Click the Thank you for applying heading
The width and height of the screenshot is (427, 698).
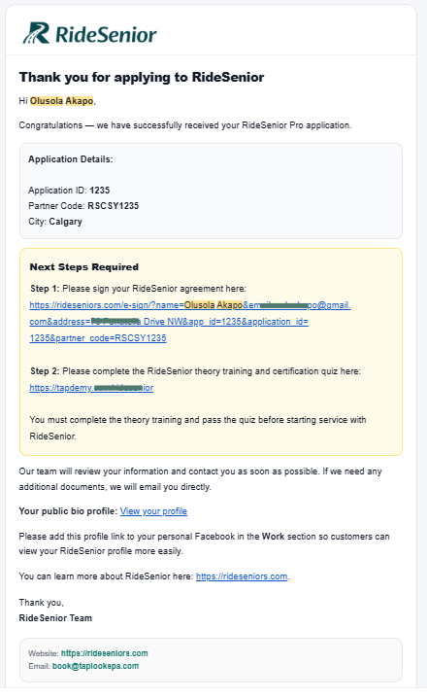(142, 77)
